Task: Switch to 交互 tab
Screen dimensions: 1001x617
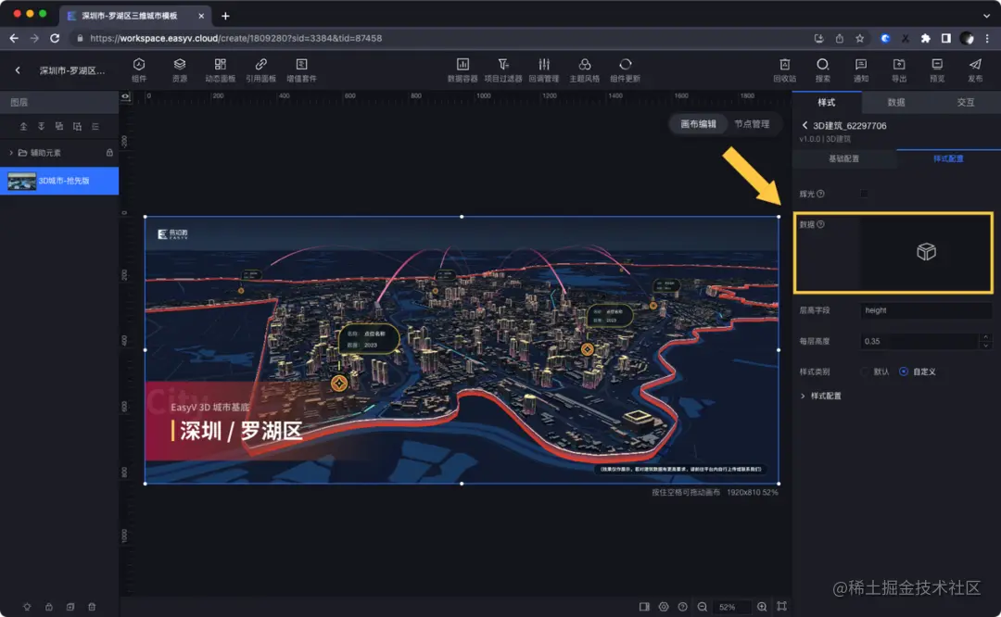Action: point(965,102)
